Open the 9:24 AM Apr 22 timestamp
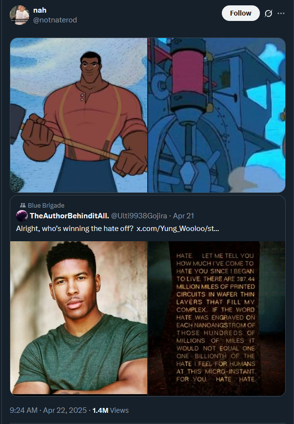Screen dimensions: 294x424 tap(48, 410)
